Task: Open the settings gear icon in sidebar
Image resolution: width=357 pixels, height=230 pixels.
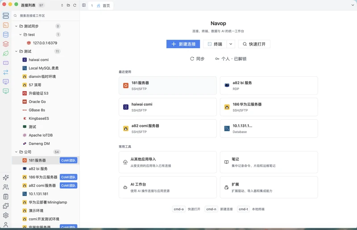Action: [x=6, y=215]
